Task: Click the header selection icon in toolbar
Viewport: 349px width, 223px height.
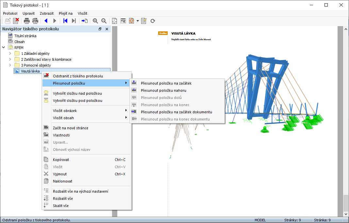Action: (123, 21)
